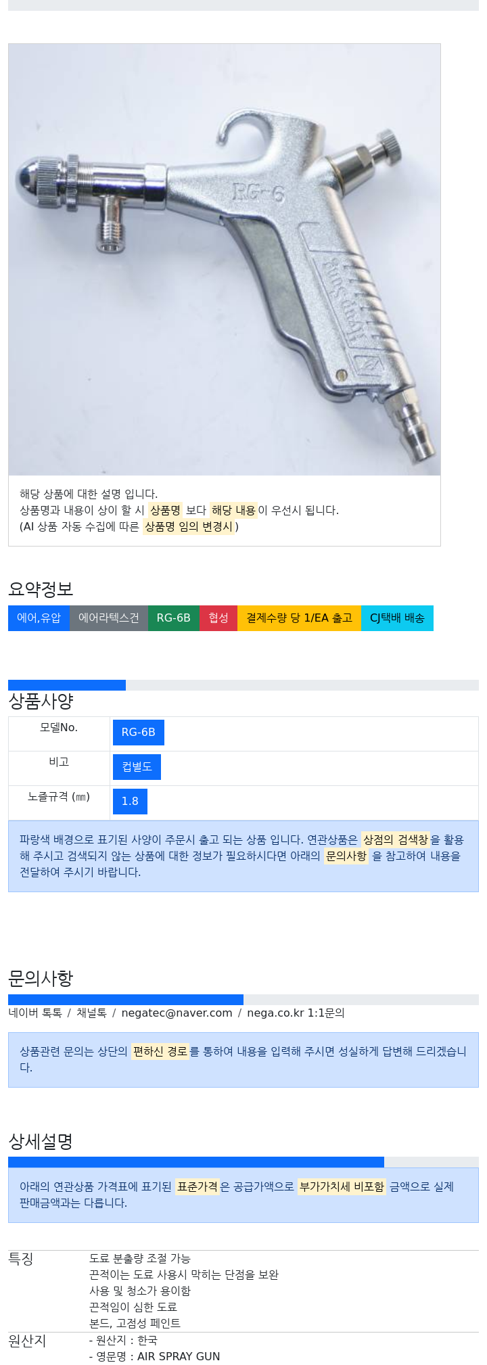Click the 상품사양 blue progress bar
The width and height of the screenshot is (487, 1365).
67,685
